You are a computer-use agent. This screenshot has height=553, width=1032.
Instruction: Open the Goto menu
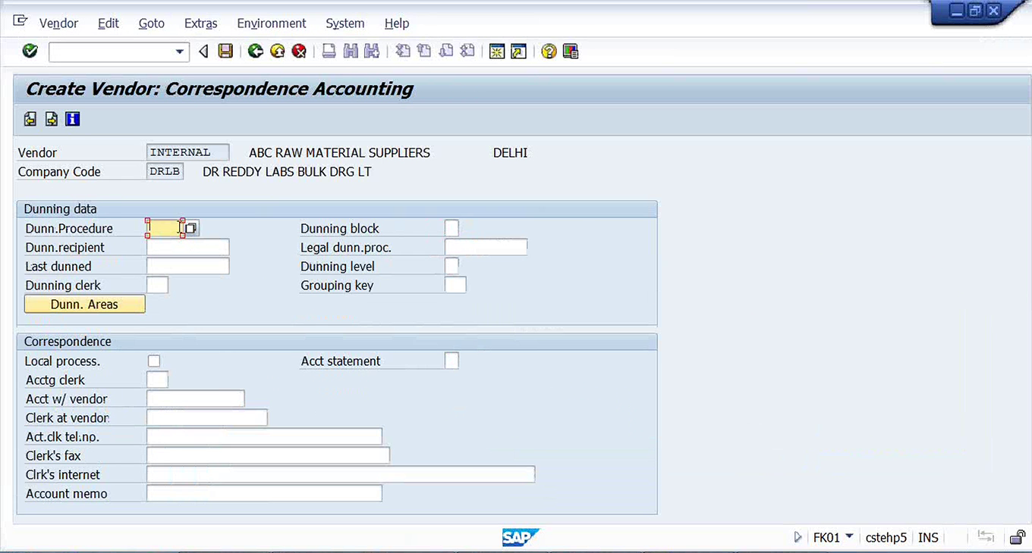point(152,23)
